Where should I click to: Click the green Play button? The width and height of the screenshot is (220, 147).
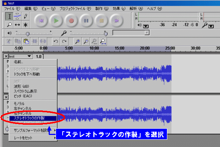[x=56, y=21]
